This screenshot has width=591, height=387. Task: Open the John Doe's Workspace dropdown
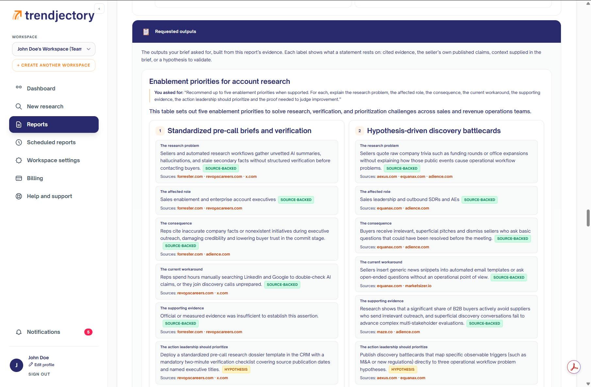[54, 49]
